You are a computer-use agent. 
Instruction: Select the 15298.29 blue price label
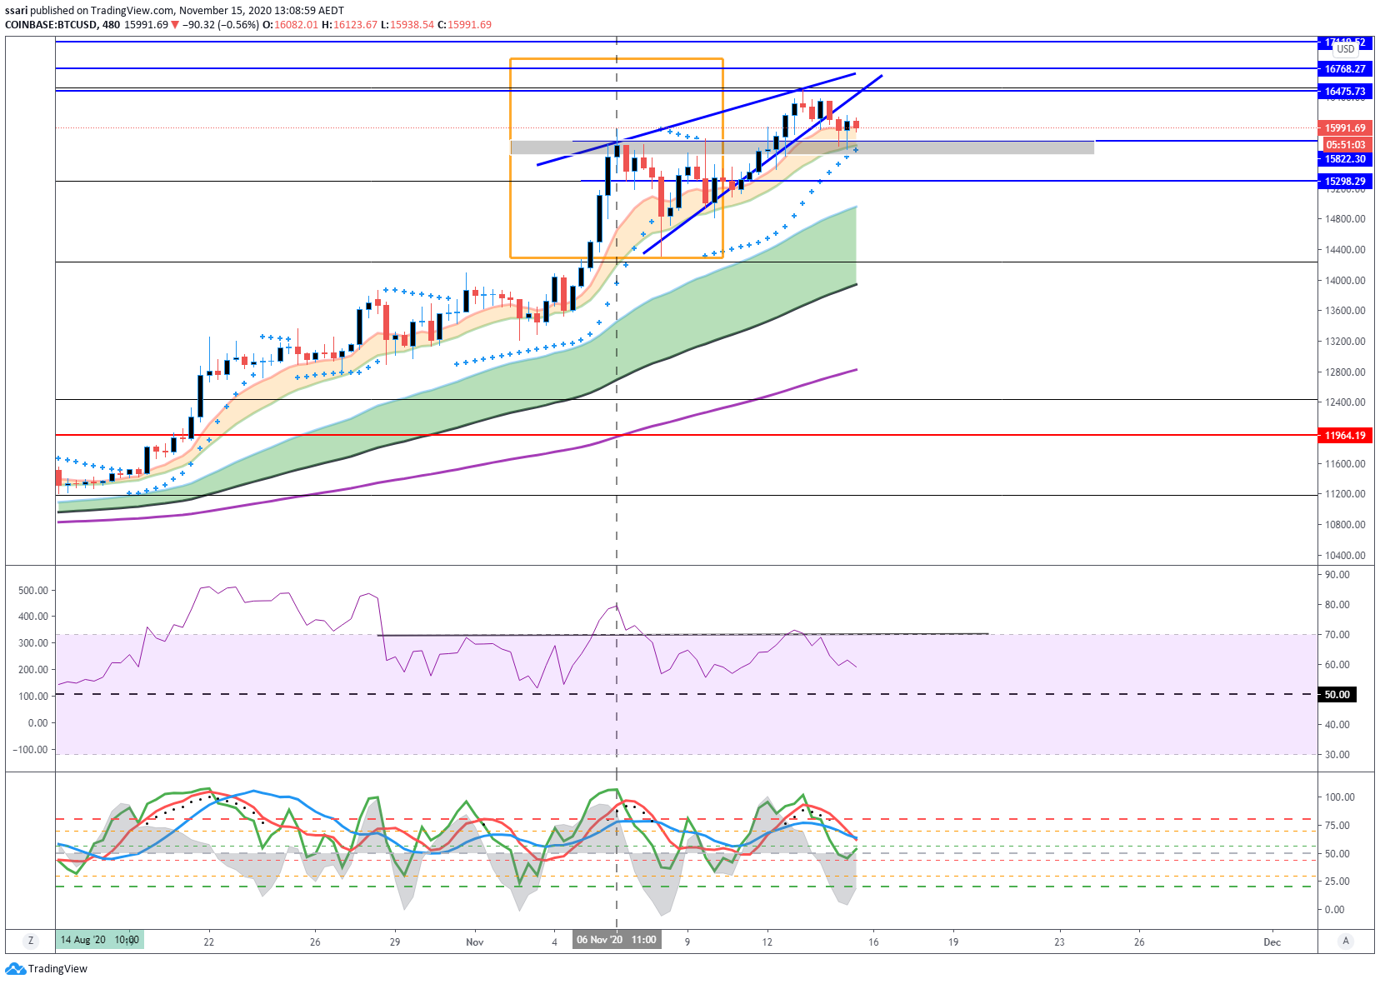(x=1345, y=182)
